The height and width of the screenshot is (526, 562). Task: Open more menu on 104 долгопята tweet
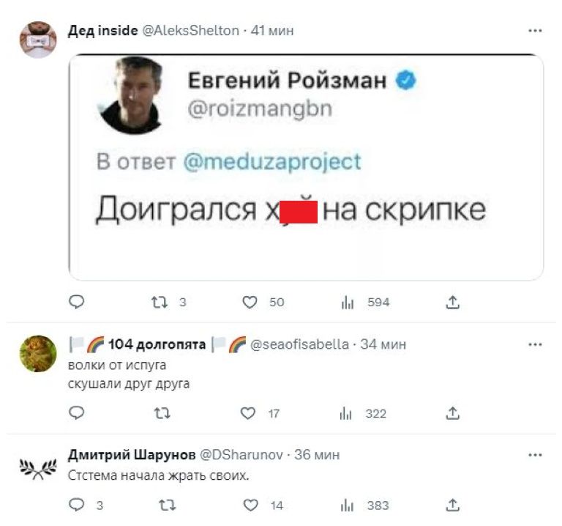535,344
